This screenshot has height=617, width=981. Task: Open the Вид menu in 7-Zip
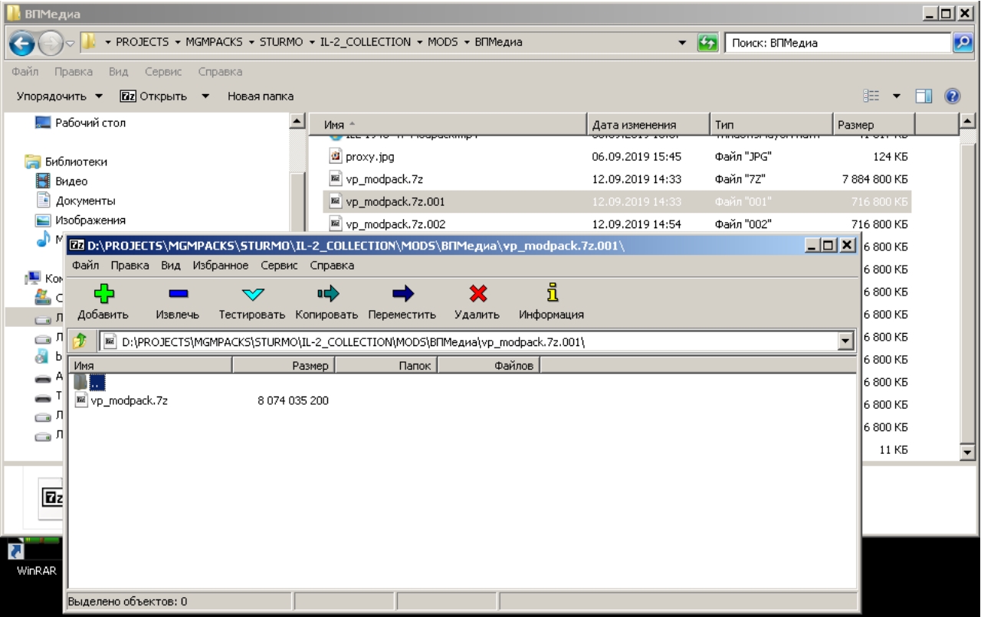(170, 266)
